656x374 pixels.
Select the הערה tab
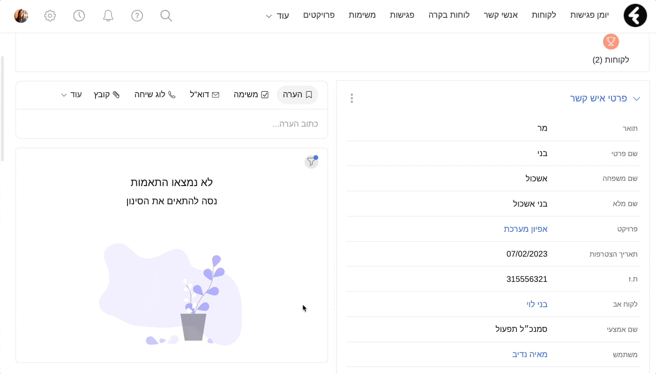(x=298, y=94)
